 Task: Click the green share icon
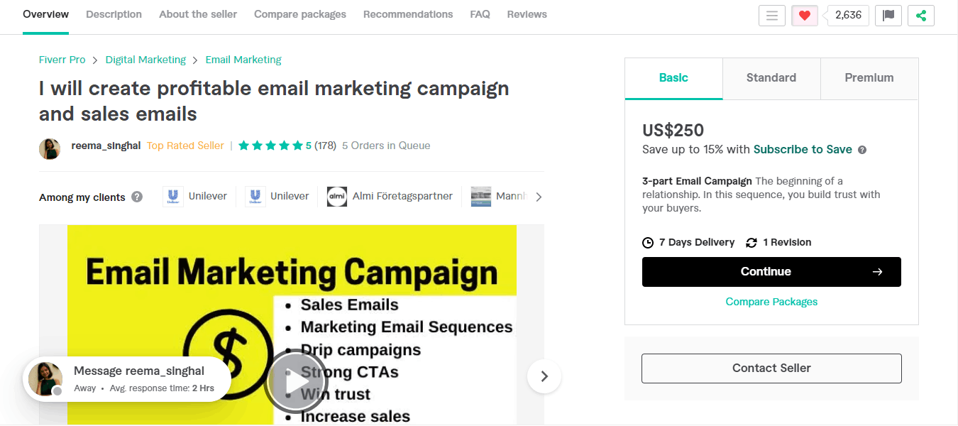coord(921,16)
